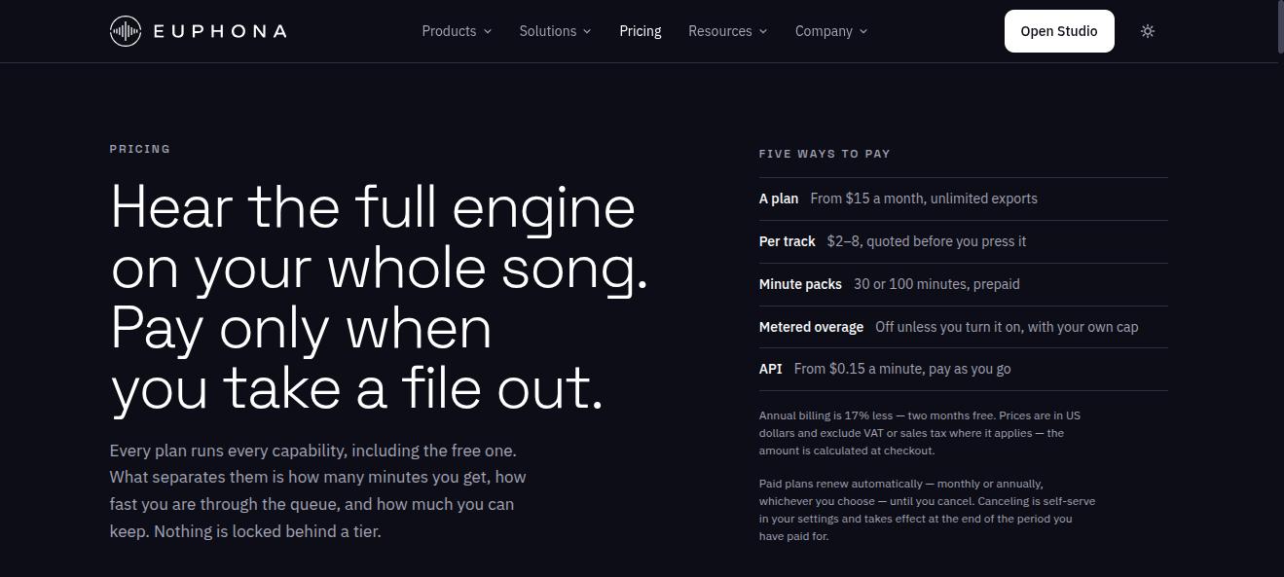
Task: Expand the Solutions chevron arrow
Action: (x=587, y=31)
